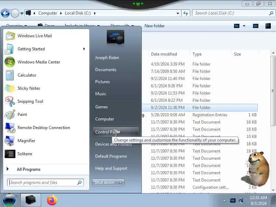Viewport: 276px width, 207px height.
Task: Select the folder dated 4/10/2024 3:39 PM
Action: tap(200, 64)
